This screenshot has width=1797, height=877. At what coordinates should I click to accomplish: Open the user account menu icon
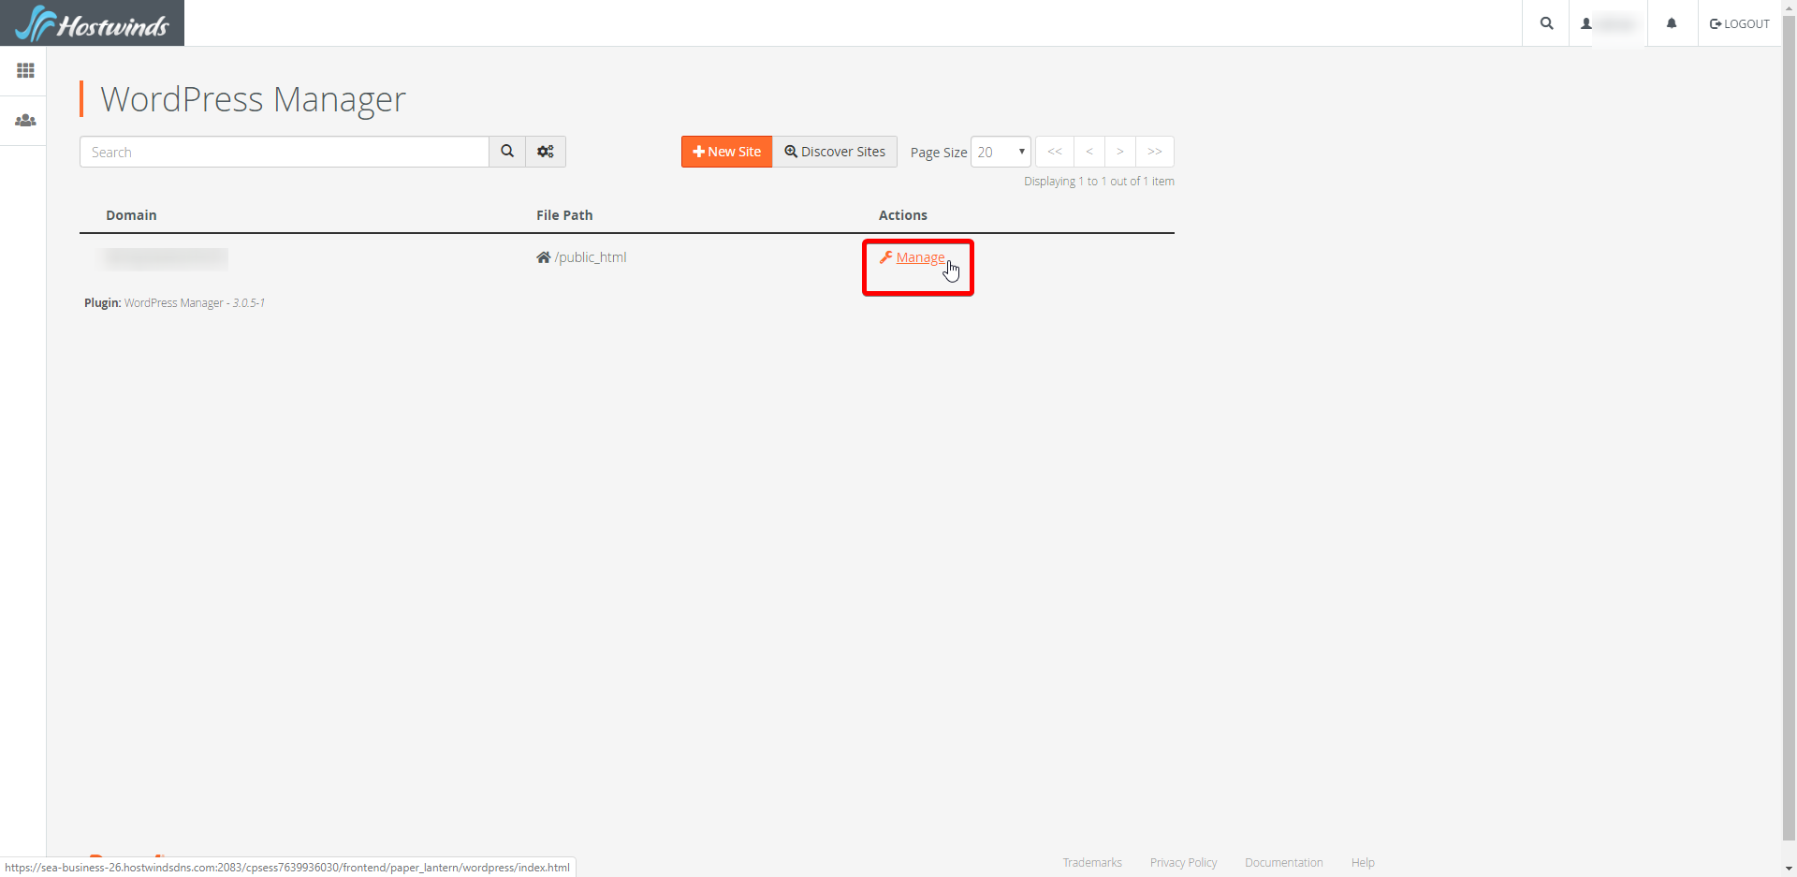(x=1586, y=23)
